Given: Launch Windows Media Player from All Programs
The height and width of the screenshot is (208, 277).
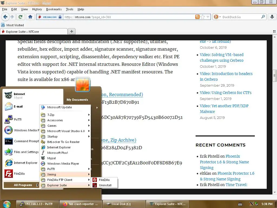Looking at the screenshot, I should point(65,164).
